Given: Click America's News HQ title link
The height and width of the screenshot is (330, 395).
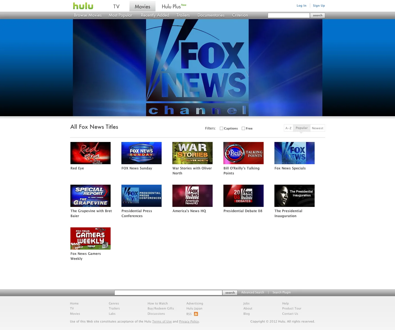Looking at the screenshot, I should click(189, 211).
